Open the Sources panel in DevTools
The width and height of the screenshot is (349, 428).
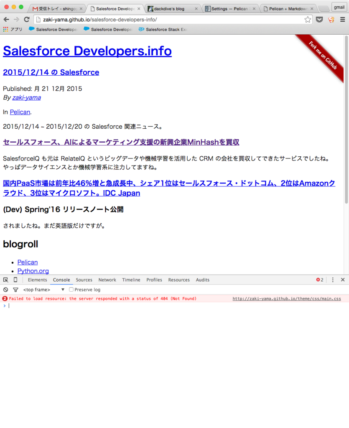[84, 280]
